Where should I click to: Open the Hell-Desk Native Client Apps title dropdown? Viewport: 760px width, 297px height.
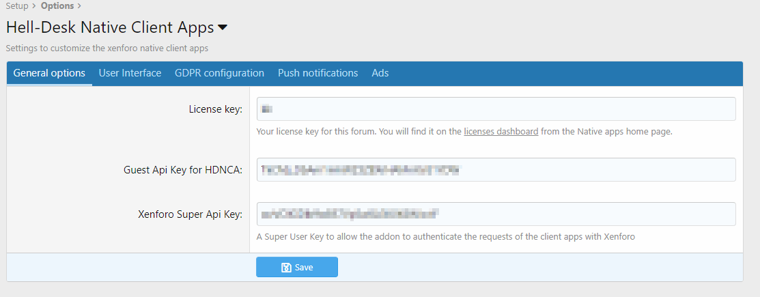(223, 28)
